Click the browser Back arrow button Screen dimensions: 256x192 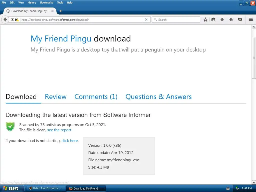pyautogui.click(x=5, y=19)
